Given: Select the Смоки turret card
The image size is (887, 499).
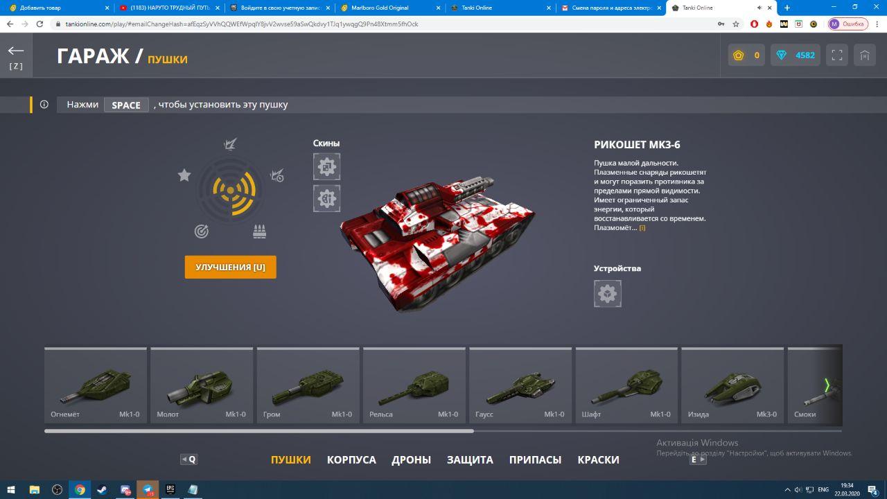Looking at the screenshot, I should click(x=814, y=386).
